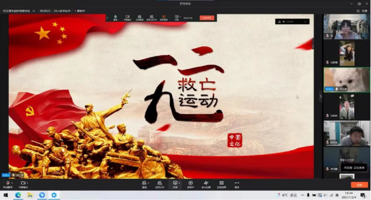Click the switch view grid icon

click(222, 183)
